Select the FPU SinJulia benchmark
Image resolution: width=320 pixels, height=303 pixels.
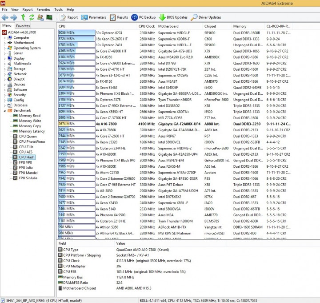28,178
